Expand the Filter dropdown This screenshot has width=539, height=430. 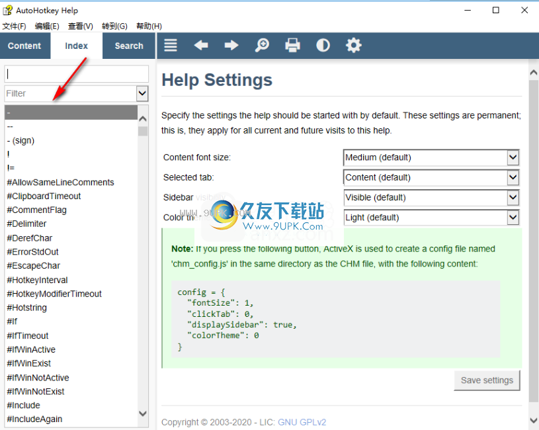click(142, 93)
